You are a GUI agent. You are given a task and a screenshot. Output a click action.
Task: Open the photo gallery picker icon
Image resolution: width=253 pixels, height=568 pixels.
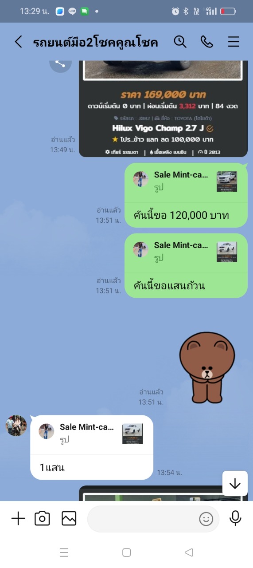[x=69, y=518]
